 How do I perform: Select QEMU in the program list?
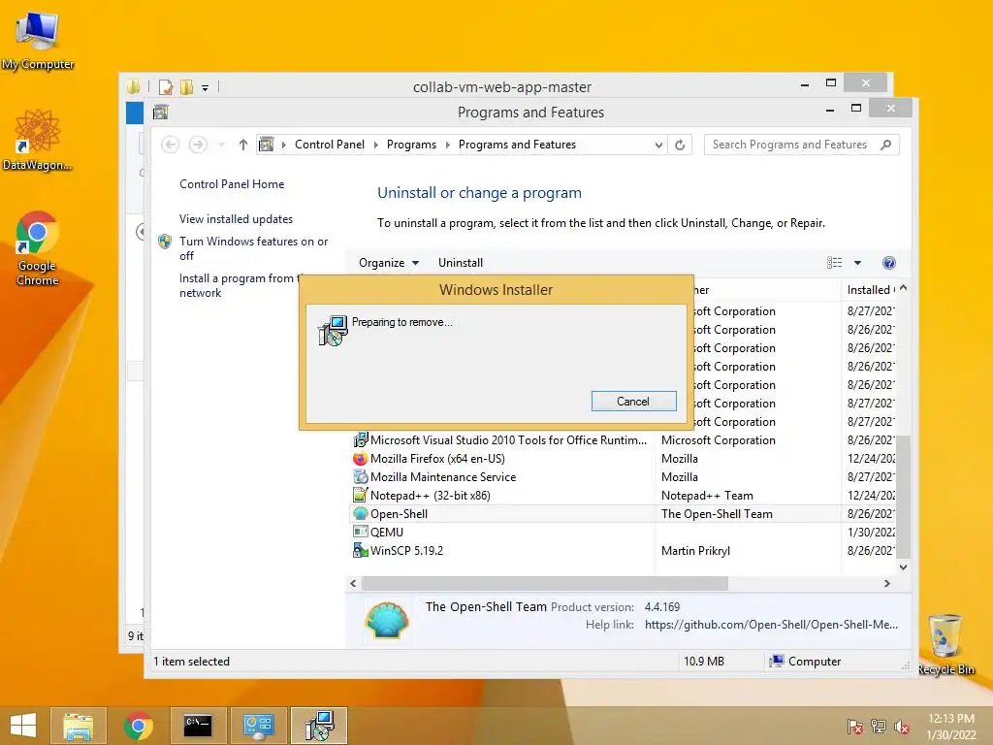click(x=624, y=532)
